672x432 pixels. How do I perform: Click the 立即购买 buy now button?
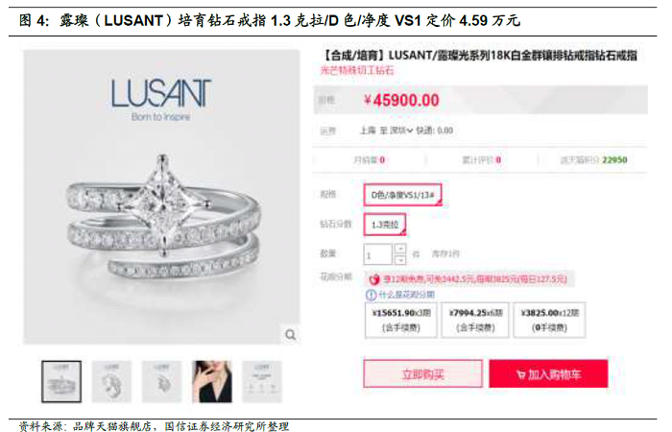[x=423, y=374]
